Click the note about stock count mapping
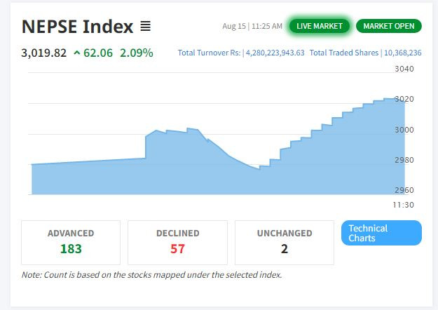Viewport: 438px width, 310px height. tap(151, 275)
